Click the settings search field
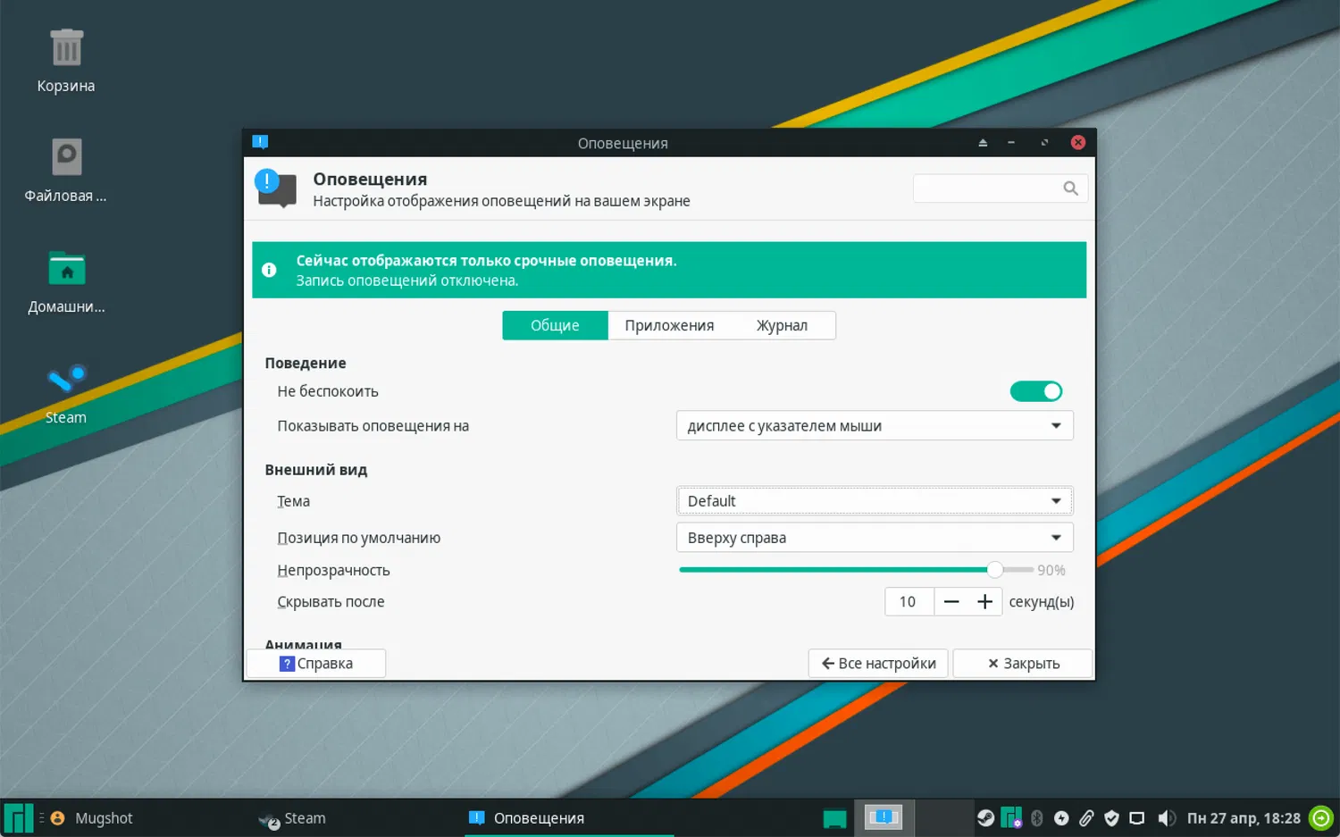 click(x=1001, y=188)
